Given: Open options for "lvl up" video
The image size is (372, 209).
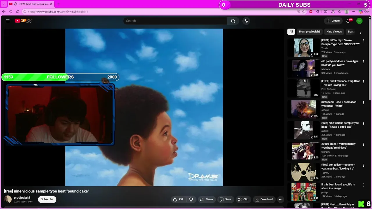Looking at the screenshot, I should pyautogui.click(x=364, y=103).
